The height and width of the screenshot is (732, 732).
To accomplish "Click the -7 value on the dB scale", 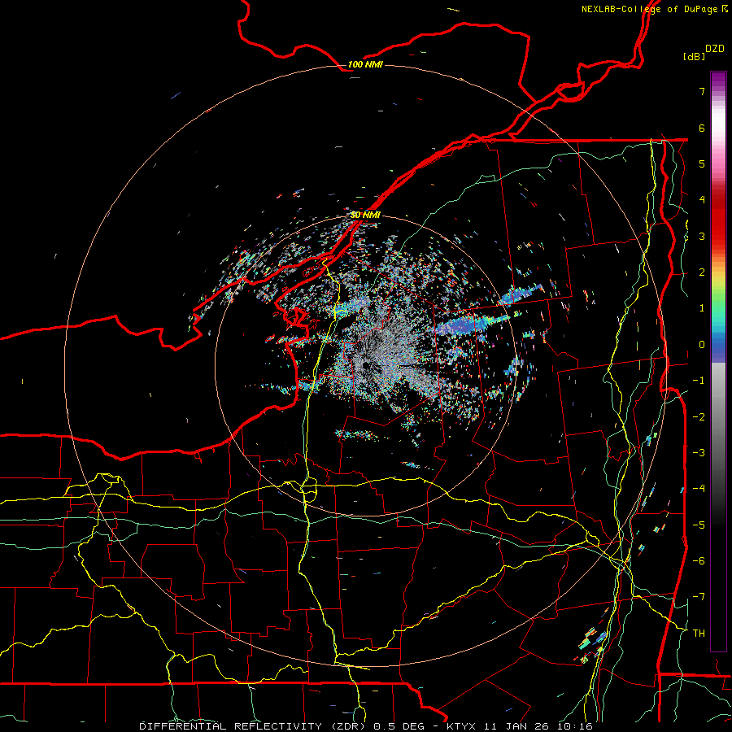I will [x=699, y=597].
